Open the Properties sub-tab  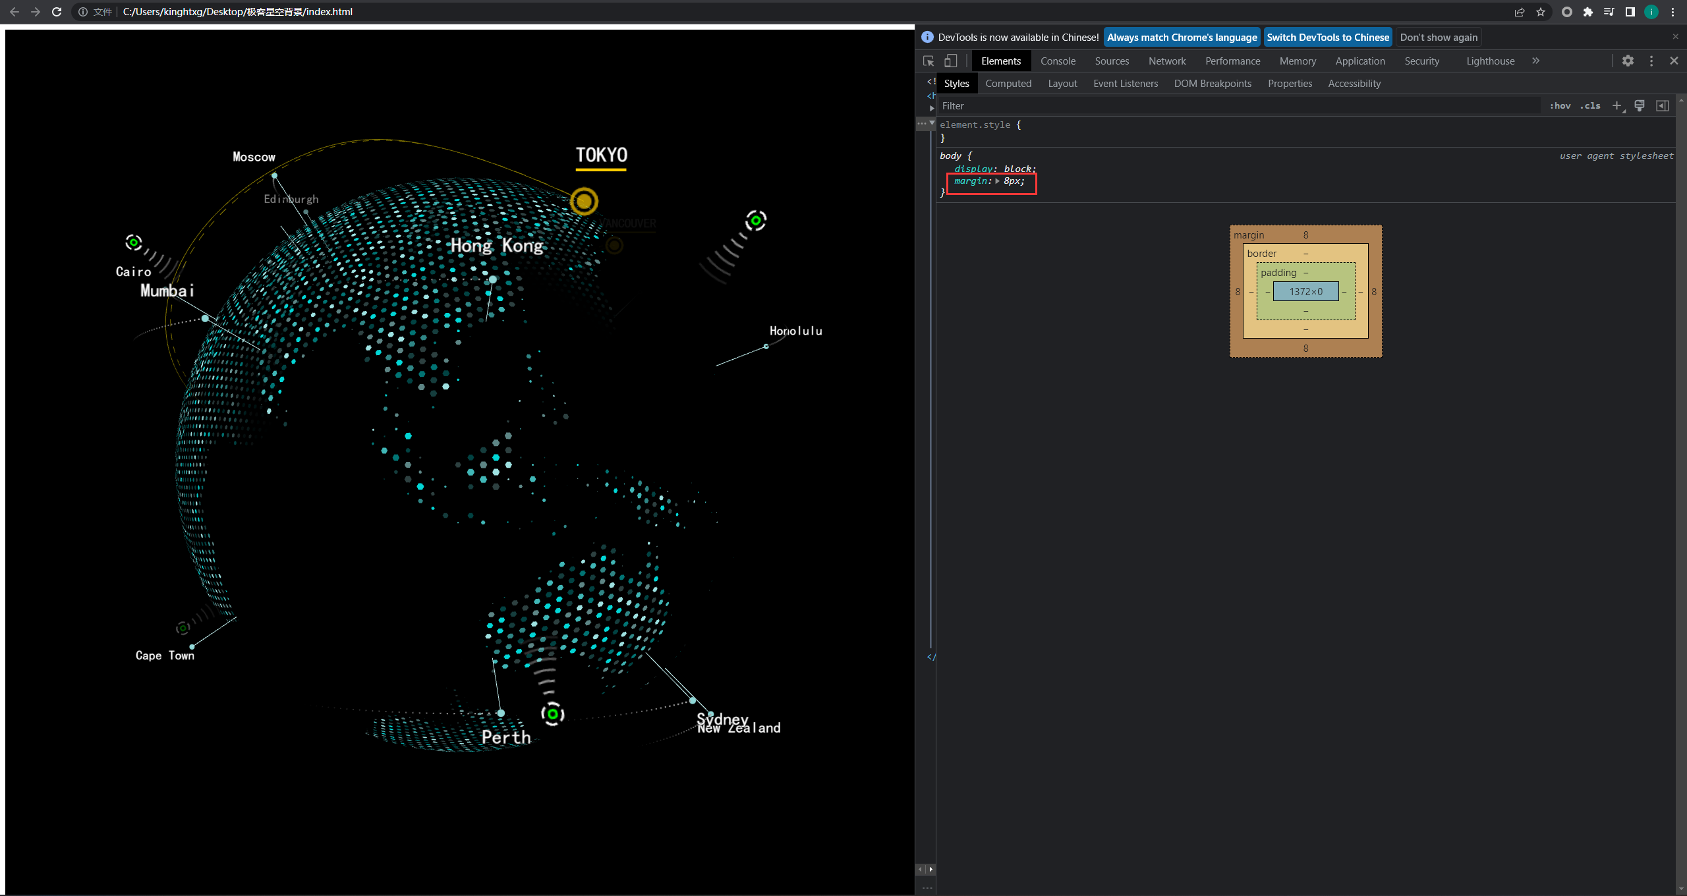(1290, 84)
